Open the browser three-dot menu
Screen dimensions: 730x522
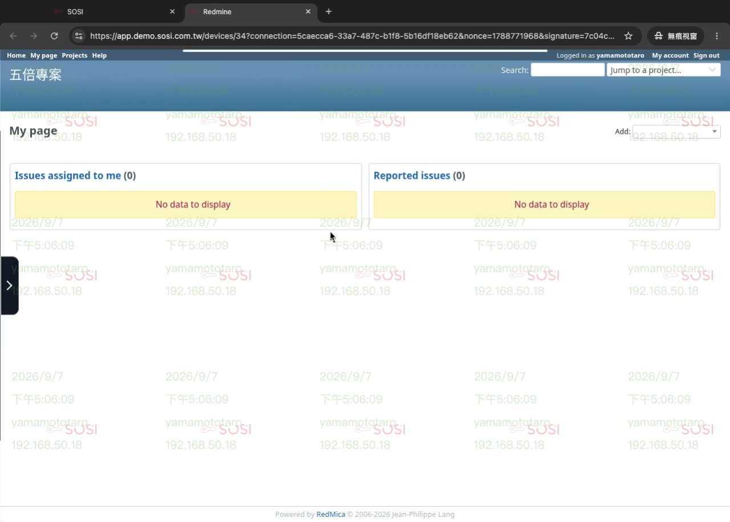[717, 36]
